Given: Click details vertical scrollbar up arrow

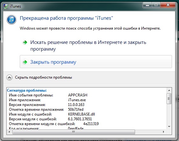Looking at the screenshot, I should [x=169, y=90].
